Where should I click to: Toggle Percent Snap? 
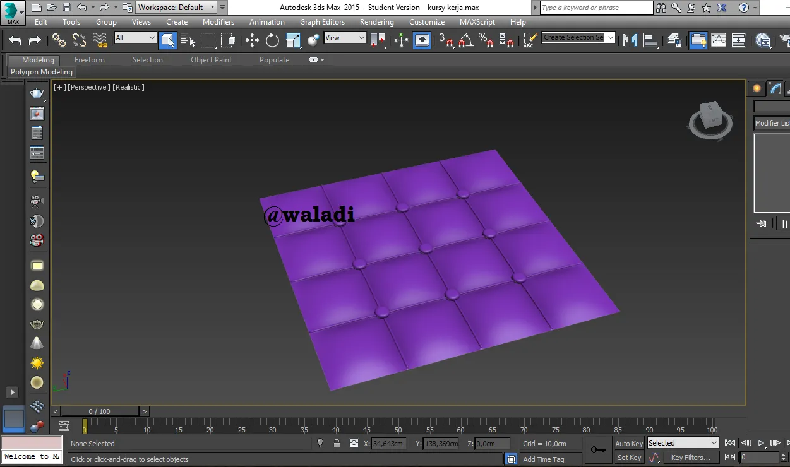pyautogui.click(x=486, y=40)
